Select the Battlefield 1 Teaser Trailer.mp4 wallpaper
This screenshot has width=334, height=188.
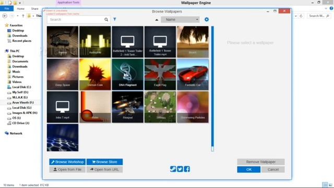point(160,42)
